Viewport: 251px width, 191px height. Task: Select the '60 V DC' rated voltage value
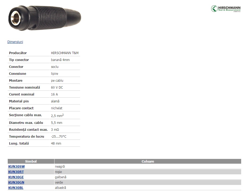click(57, 87)
